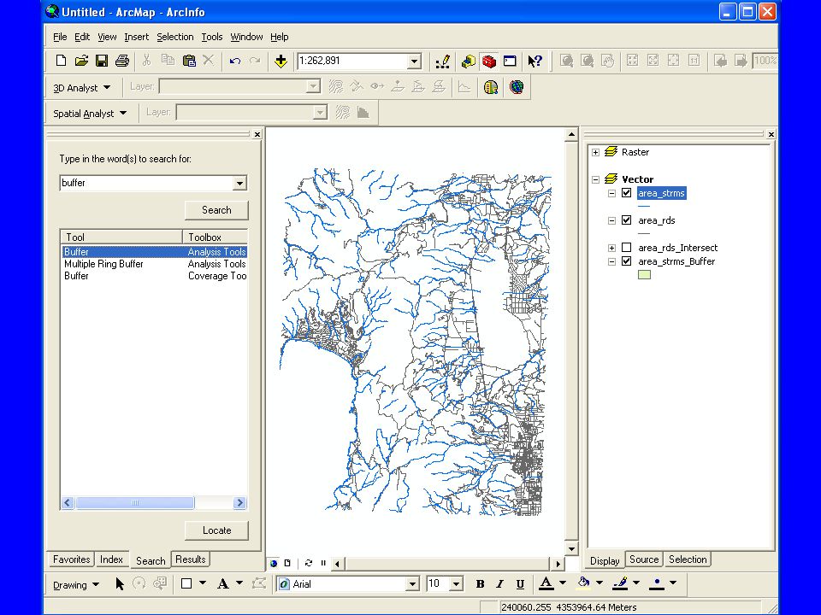The image size is (821, 615).
Task: Collapse the area_strms_Buffer legend
Action: 611,261
